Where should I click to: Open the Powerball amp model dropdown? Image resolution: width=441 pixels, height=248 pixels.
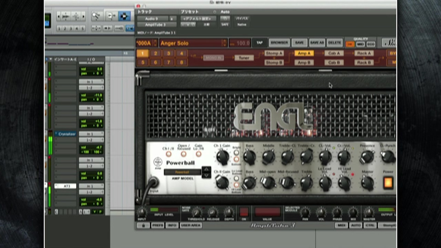(182, 172)
